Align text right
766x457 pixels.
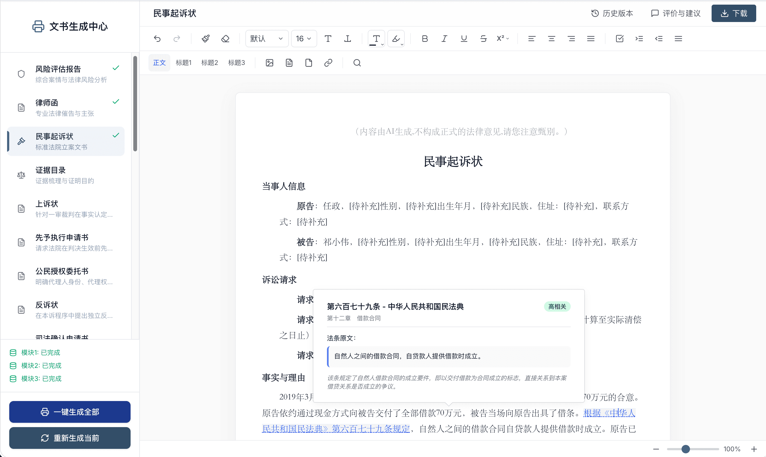571,39
